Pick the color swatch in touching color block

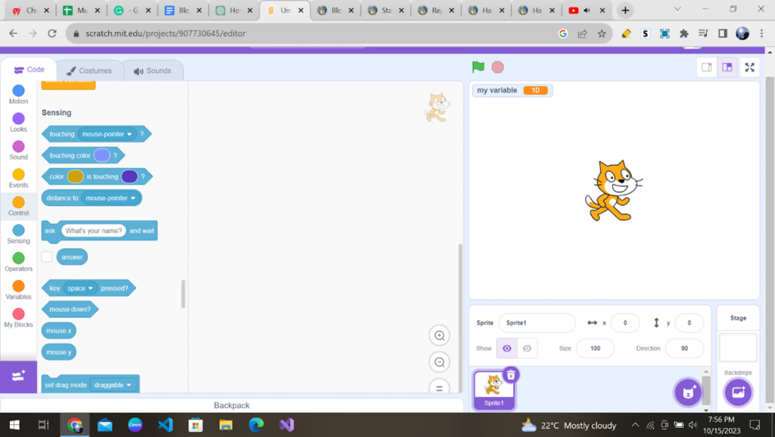(100, 155)
